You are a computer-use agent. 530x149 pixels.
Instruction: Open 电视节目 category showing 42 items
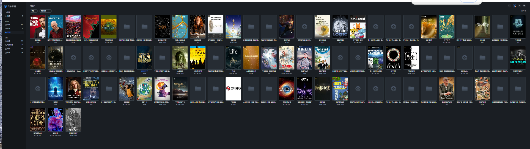(14, 45)
